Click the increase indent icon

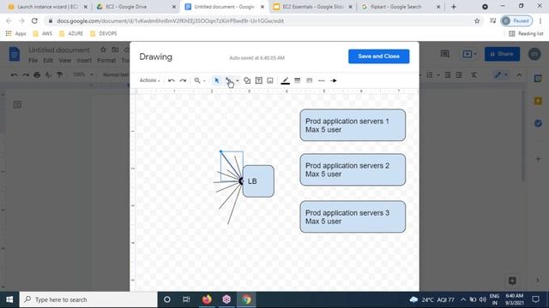click(x=459, y=75)
